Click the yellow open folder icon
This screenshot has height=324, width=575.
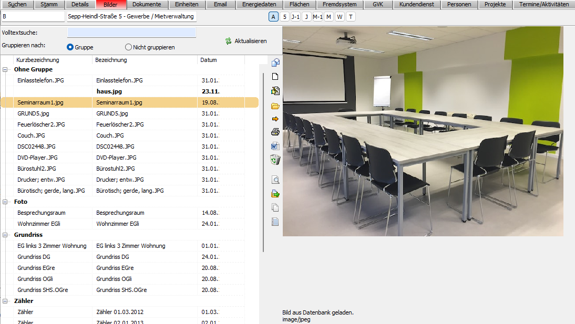(275, 106)
